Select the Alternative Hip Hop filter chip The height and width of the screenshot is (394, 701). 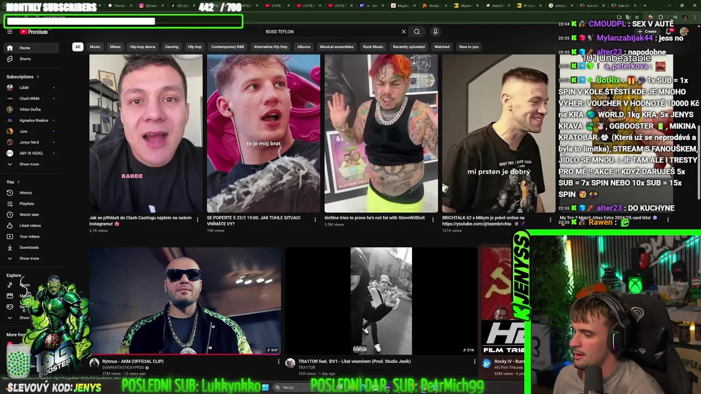(x=271, y=47)
